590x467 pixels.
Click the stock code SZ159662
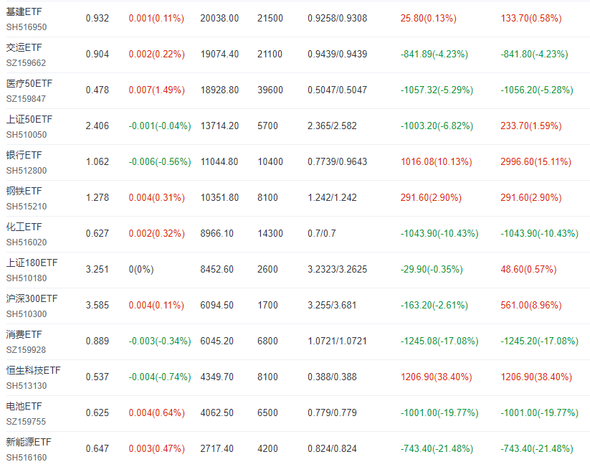26,63
